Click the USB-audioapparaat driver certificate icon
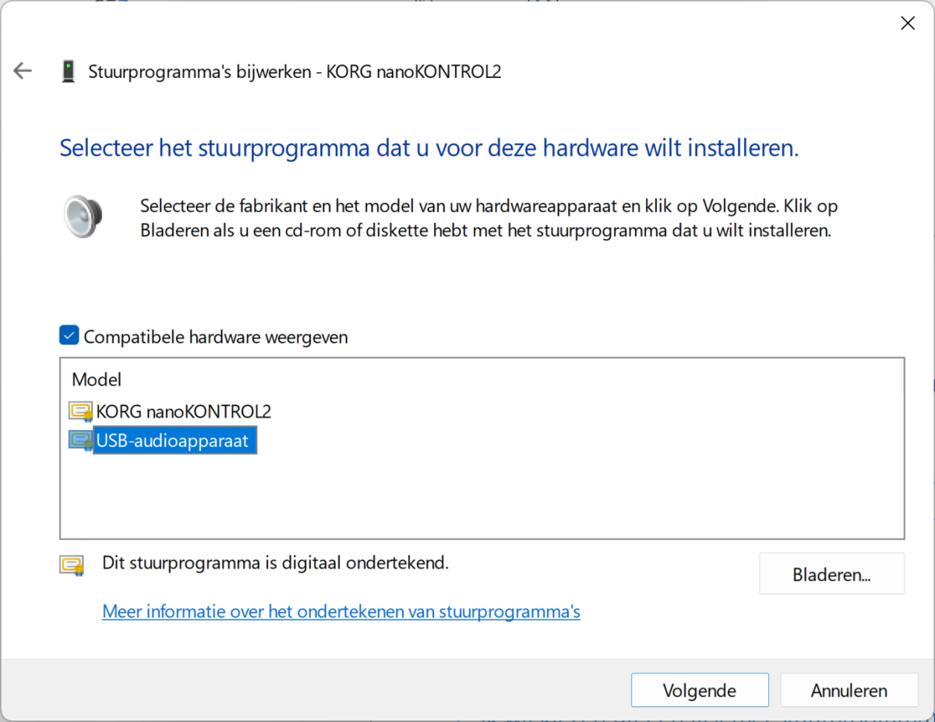The width and height of the screenshot is (935, 722). [81, 441]
